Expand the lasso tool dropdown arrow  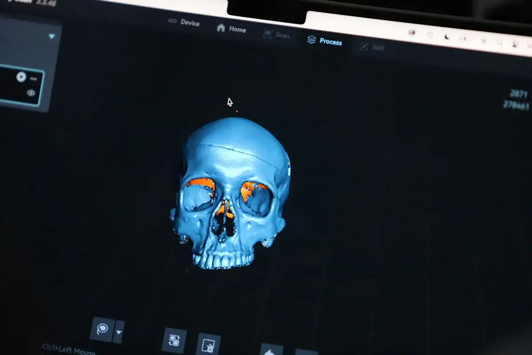coord(119,332)
